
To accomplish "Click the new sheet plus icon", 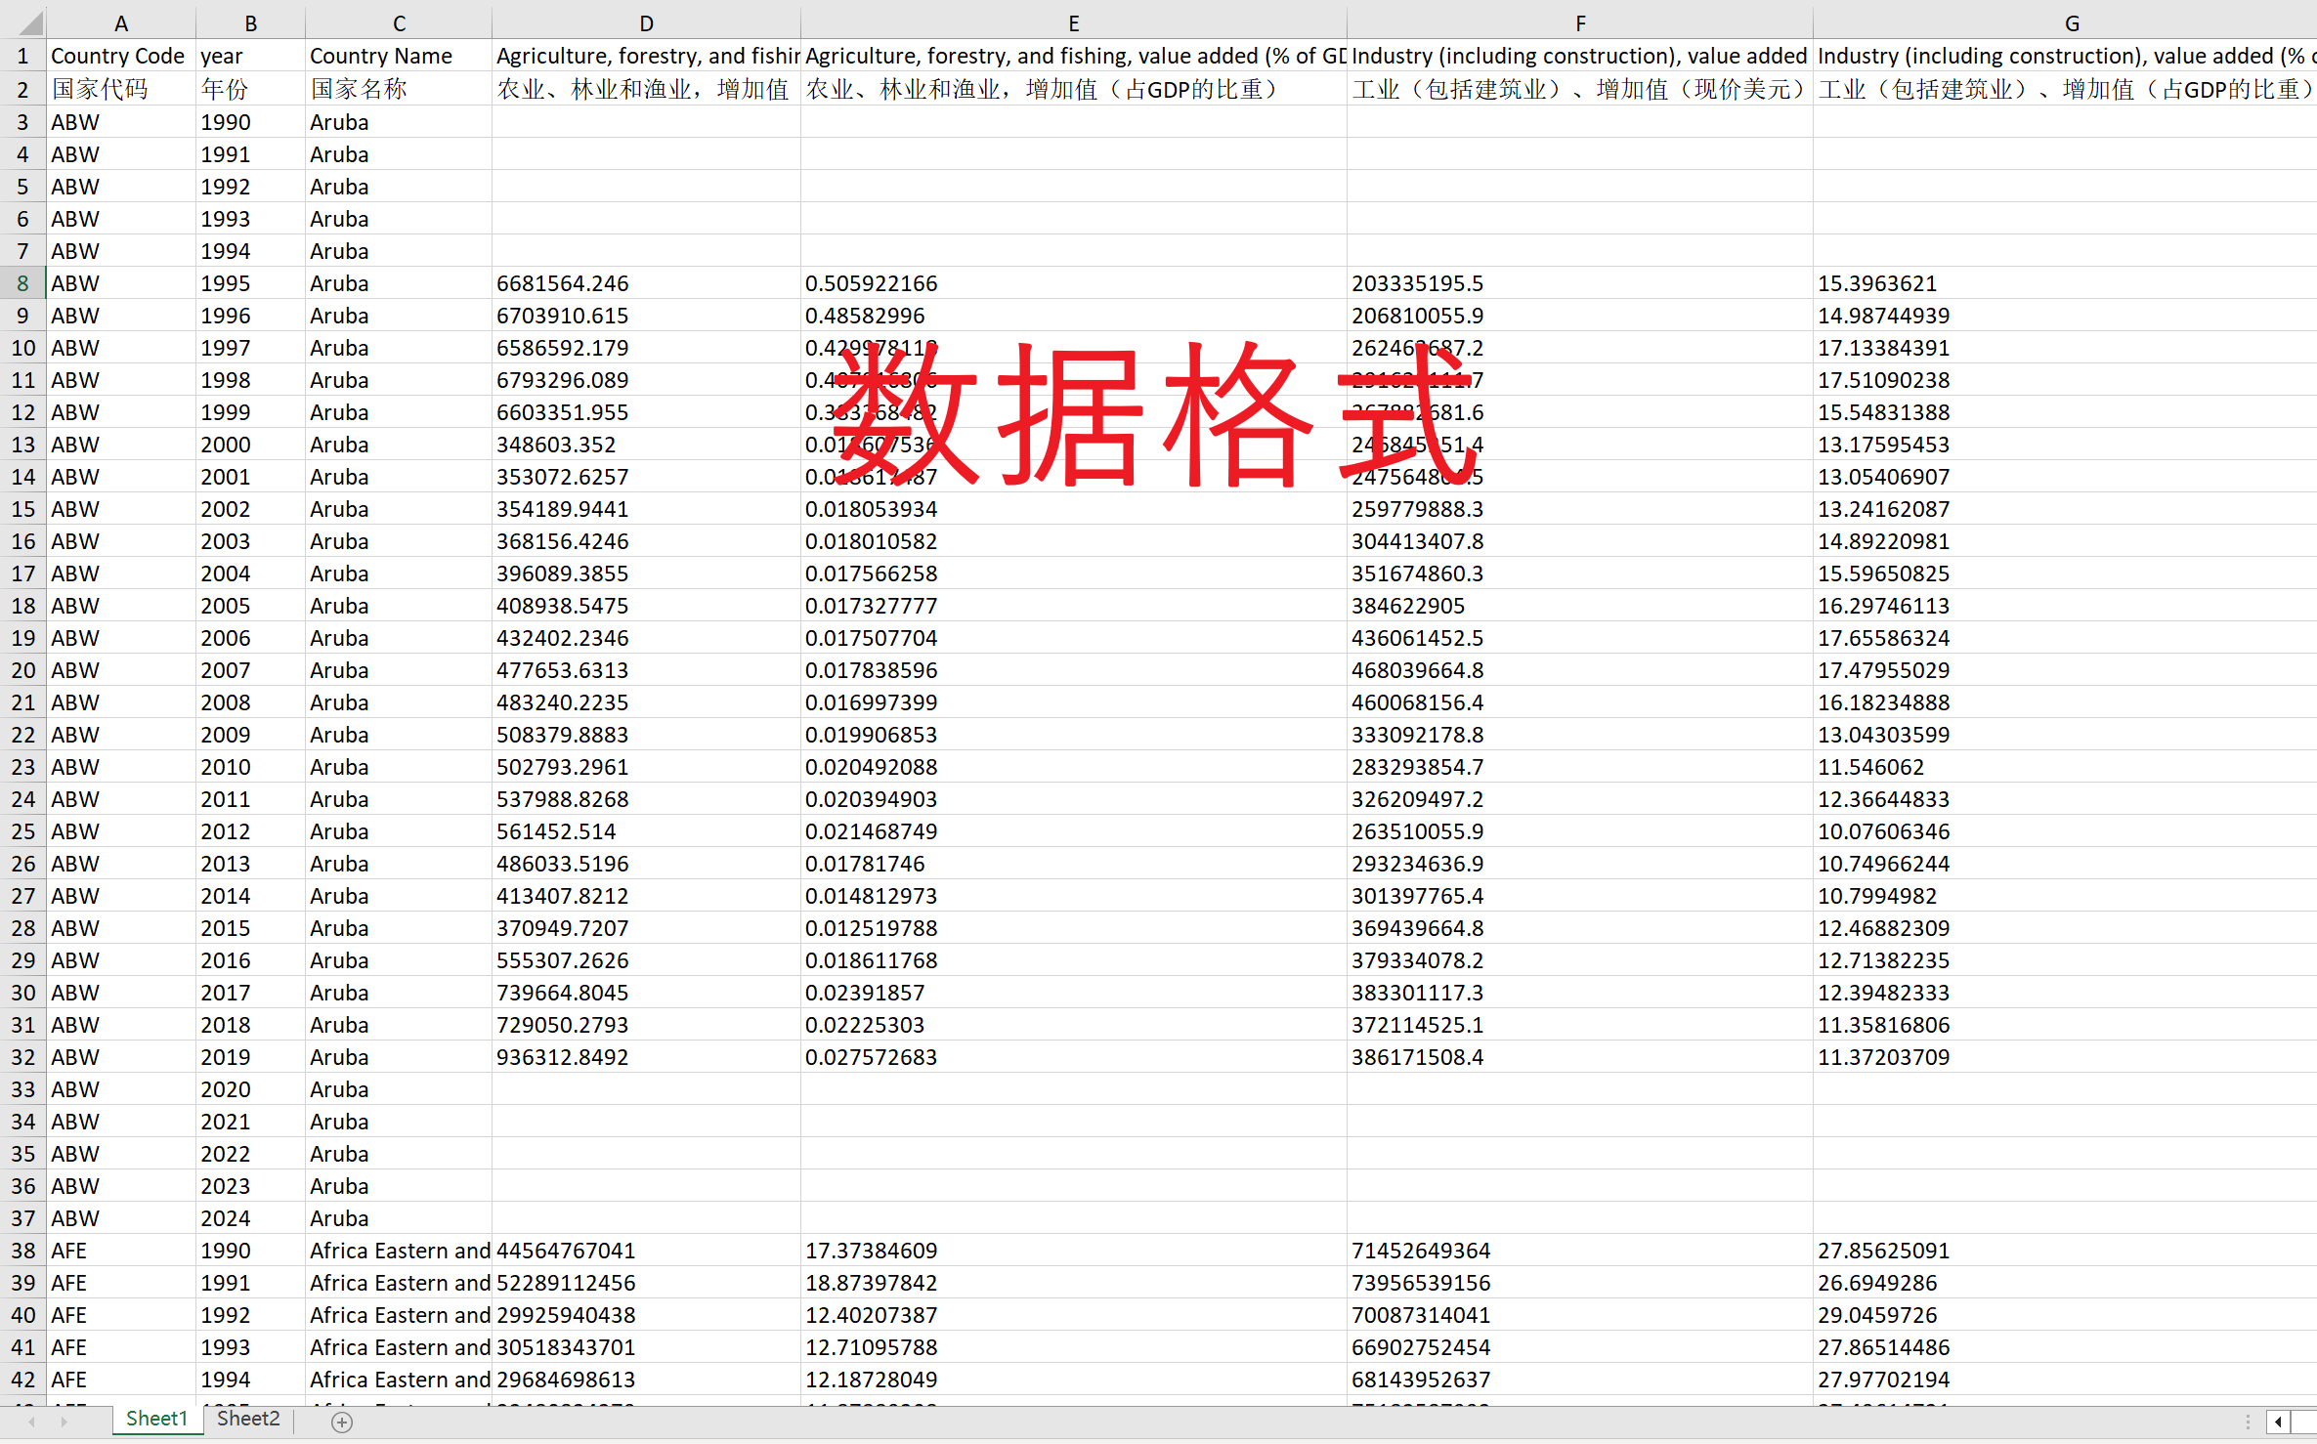I will [341, 1422].
